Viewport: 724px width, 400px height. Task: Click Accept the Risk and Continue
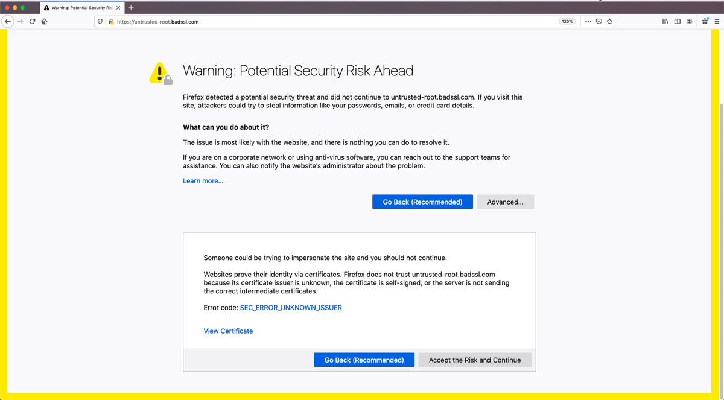(475, 360)
